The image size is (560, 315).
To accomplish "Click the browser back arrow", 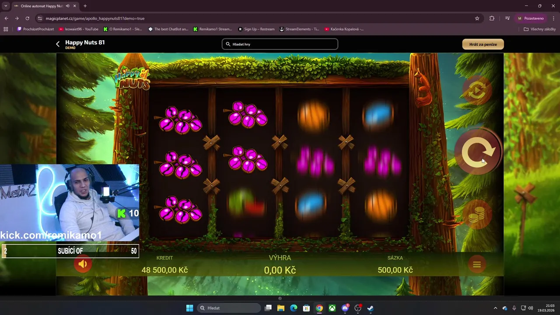I will [x=6, y=18].
